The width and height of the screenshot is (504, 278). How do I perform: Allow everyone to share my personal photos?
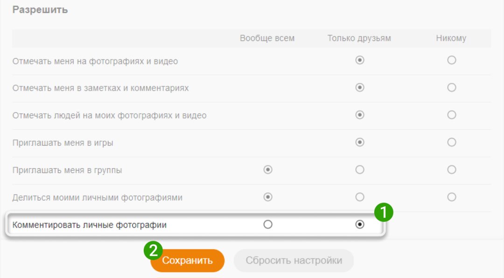(267, 197)
